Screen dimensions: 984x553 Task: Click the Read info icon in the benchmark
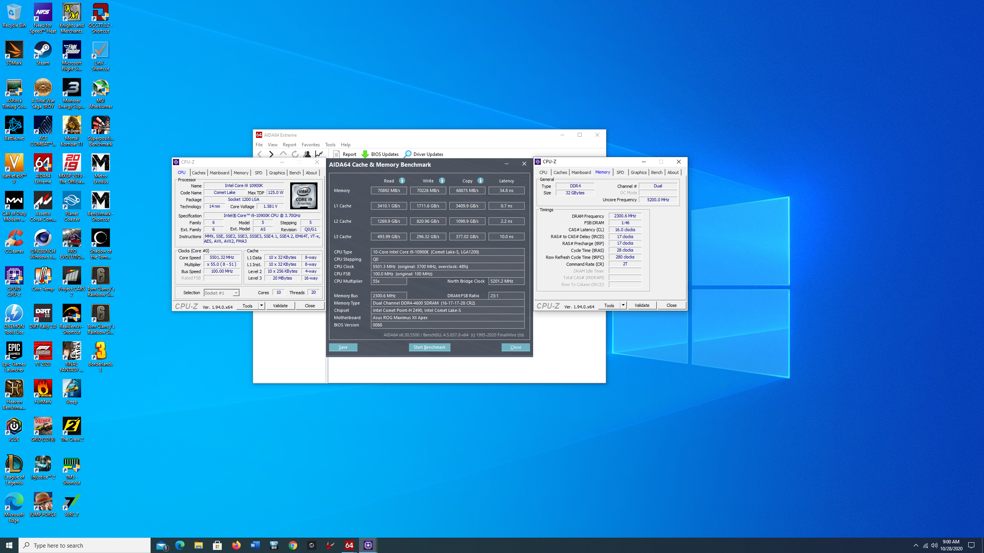coord(402,180)
